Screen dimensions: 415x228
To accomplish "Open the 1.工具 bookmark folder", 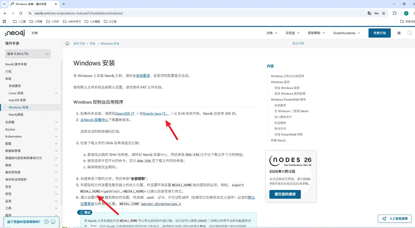I will [x=20, y=21].
